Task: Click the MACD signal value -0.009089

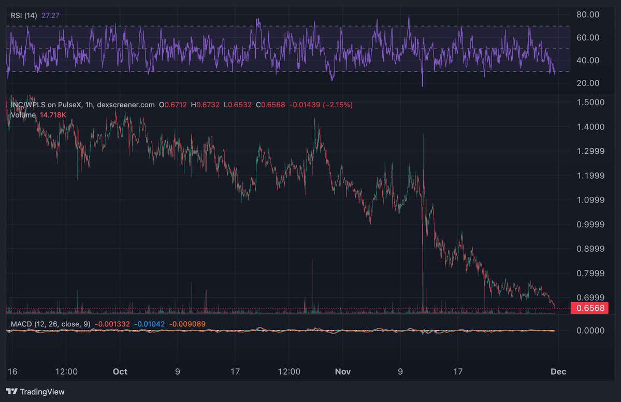Action: pos(187,324)
